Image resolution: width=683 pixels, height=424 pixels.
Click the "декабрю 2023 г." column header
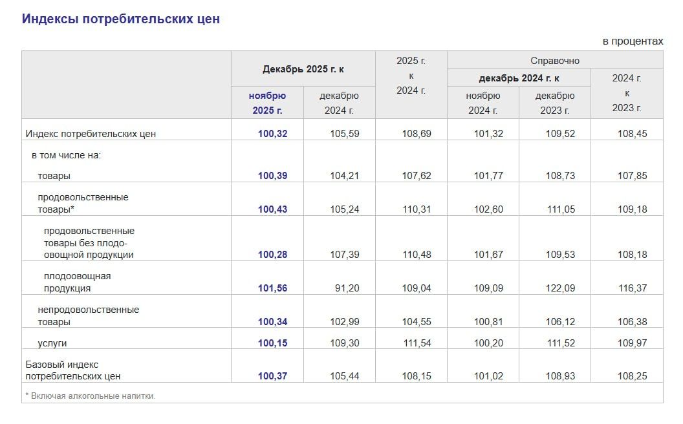pyautogui.click(x=554, y=103)
